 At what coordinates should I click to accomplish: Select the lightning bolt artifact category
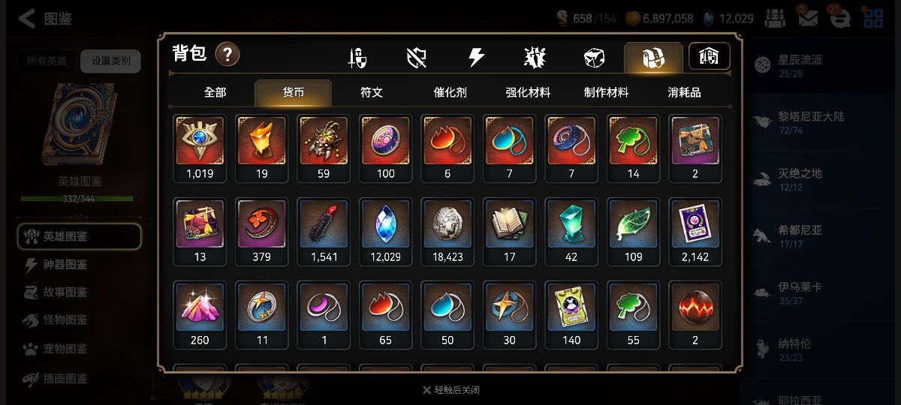point(476,58)
